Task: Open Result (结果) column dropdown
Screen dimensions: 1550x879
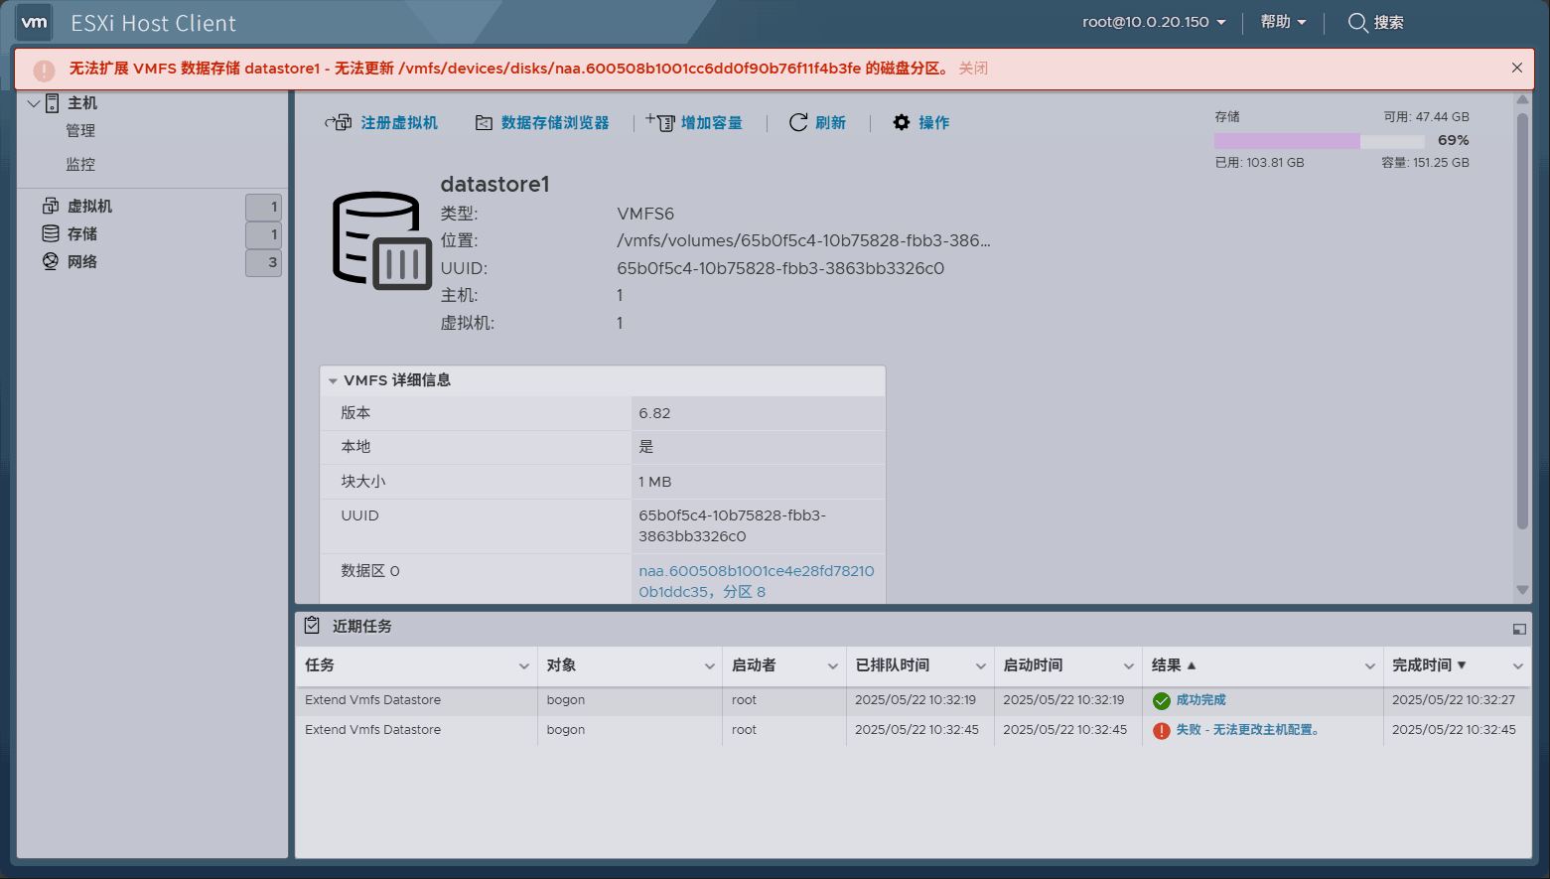Action: (1370, 666)
